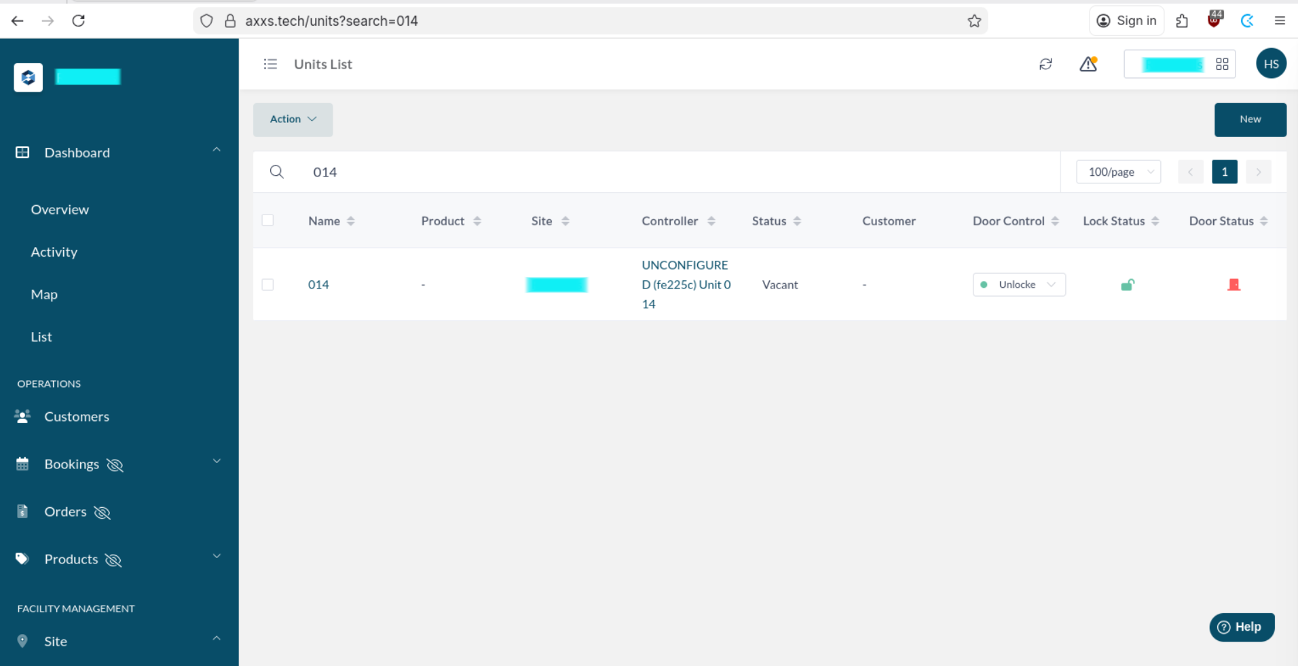Collapse the Site section chevron

pos(217,638)
